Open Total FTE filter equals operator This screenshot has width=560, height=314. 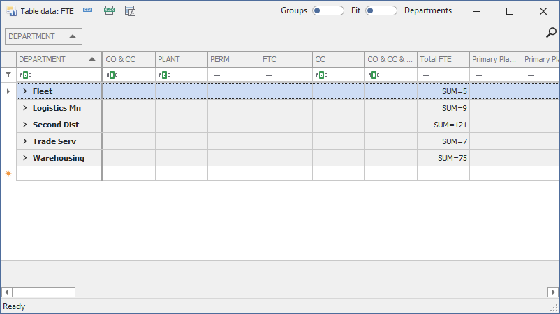point(426,74)
